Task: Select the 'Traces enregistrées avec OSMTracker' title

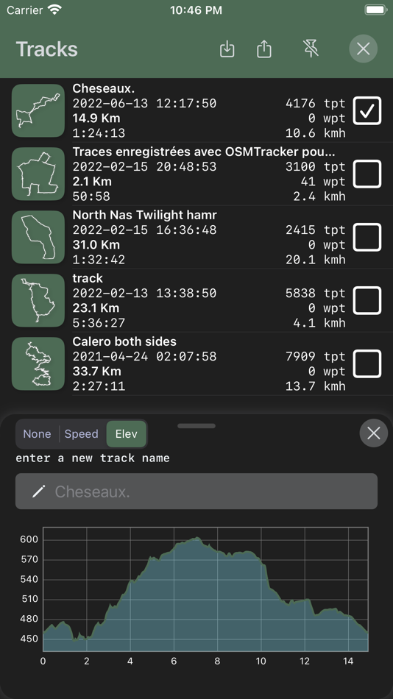Action: coord(204,152)
